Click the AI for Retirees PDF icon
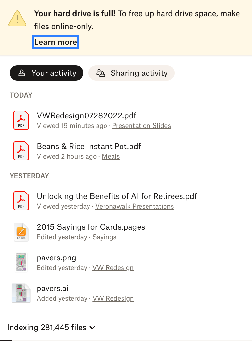This screenshot has width=252, height=341. pyautogui.click(x=21, y=201)
